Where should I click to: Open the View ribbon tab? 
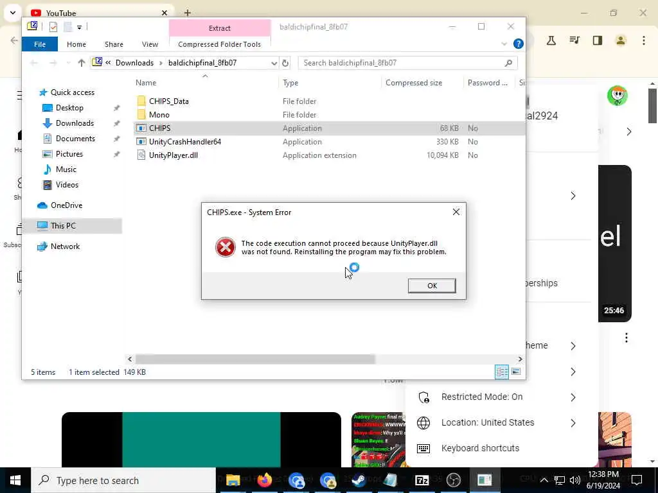[x=150, y=44]
